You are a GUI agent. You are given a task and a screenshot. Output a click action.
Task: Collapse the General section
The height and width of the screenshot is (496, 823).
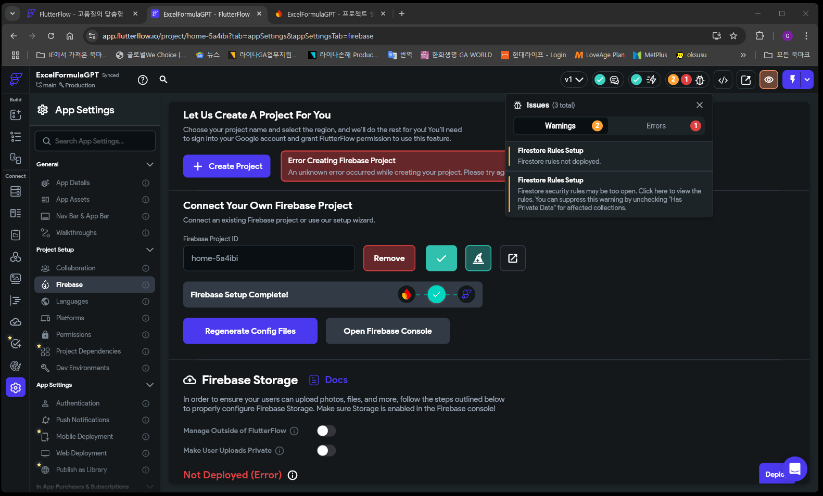pyautogui.click(x=150, y=164)
